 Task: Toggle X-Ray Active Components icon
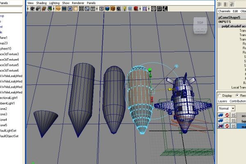pos(159,9)
